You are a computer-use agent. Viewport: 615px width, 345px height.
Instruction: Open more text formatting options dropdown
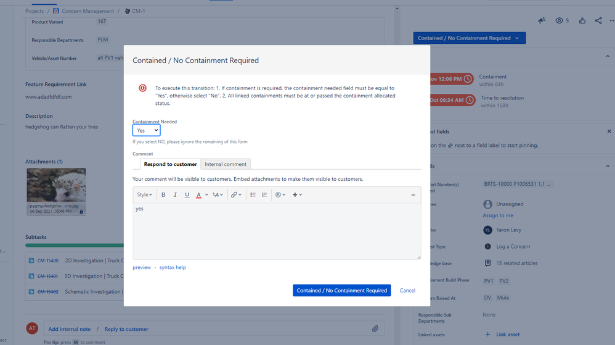coord(218,194)
